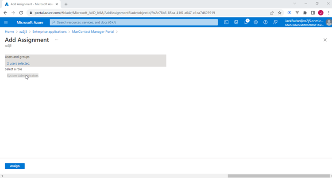The width and height of the screenshot is (332, 178).
Task: Open MaxContact Manager Portal breadcrumb
Action: point(93,31)
